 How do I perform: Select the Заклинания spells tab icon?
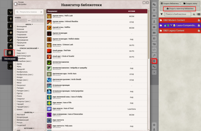tap(10, 53)
